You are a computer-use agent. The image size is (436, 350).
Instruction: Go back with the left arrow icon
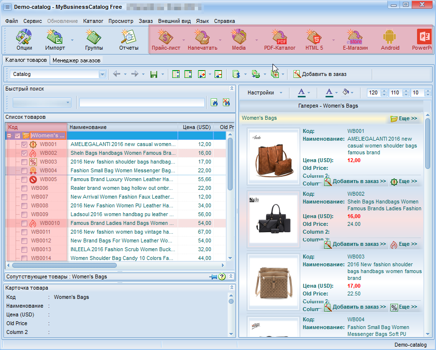117,74
